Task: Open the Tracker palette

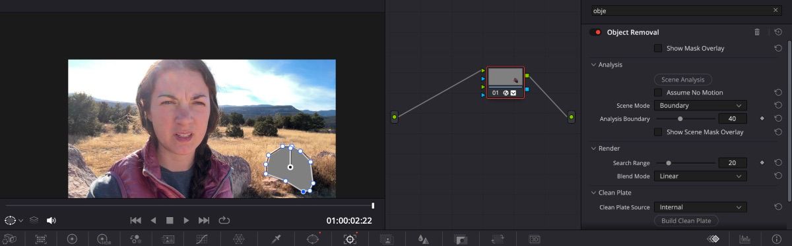Action: point(350,239)
